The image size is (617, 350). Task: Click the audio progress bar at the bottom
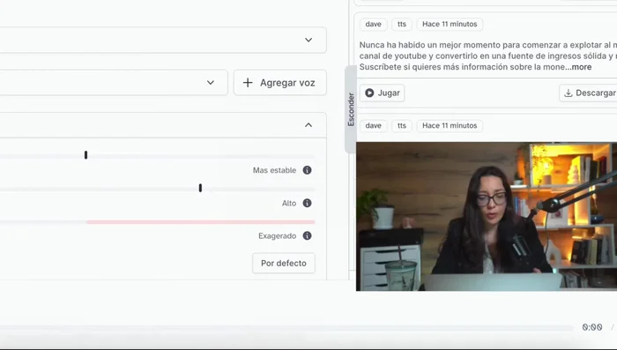pos(286,328)
